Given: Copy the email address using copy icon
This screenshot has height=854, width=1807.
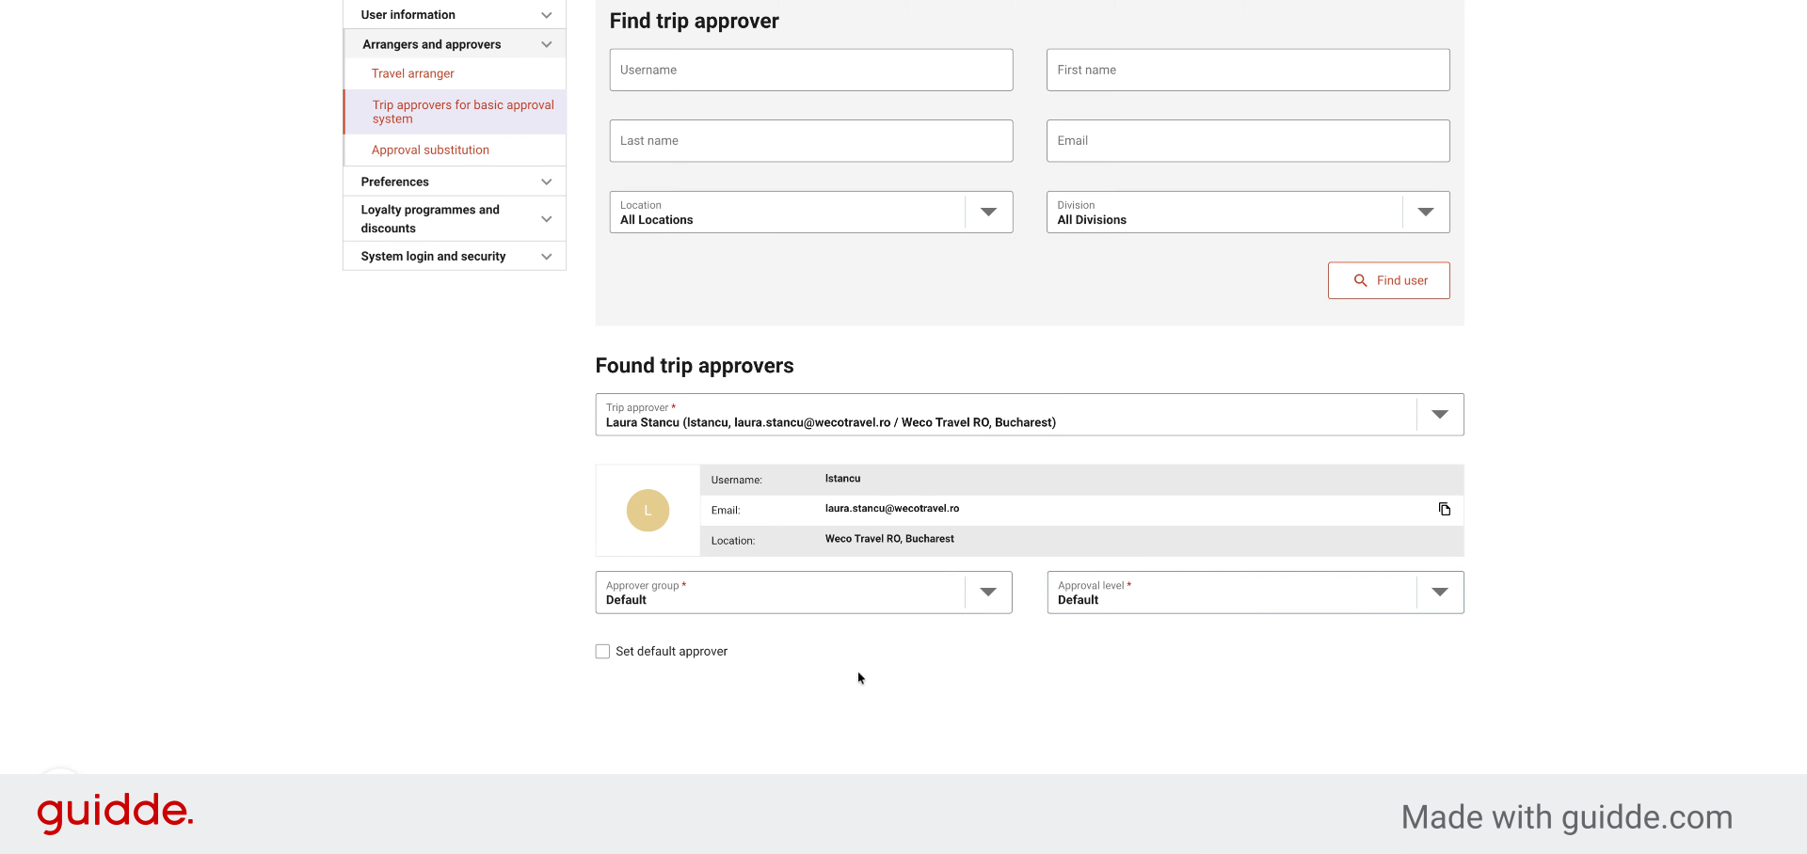Looking at the screenshot, I should [1445, 510].
